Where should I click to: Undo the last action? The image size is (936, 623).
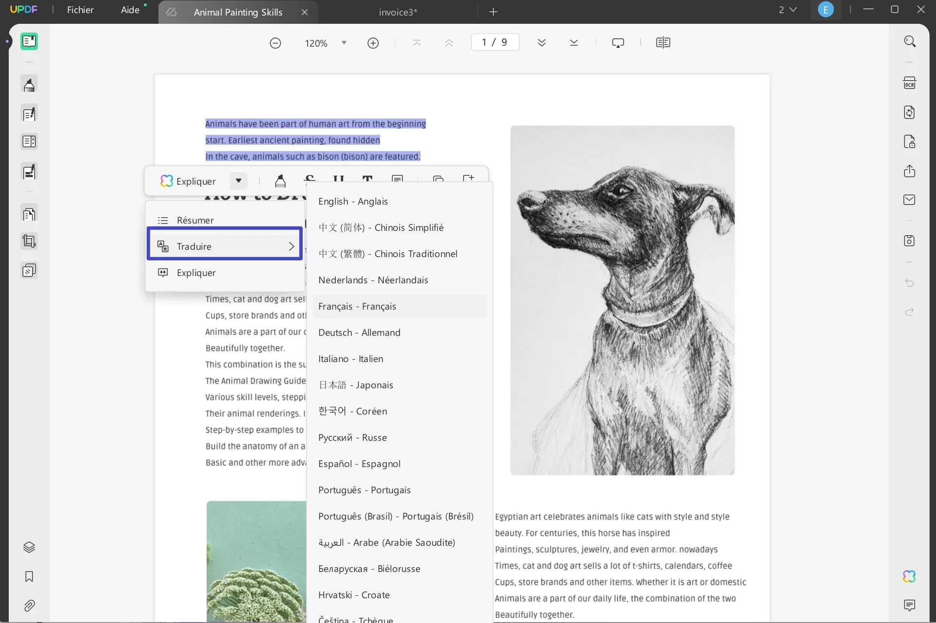(x=909, y=282)
